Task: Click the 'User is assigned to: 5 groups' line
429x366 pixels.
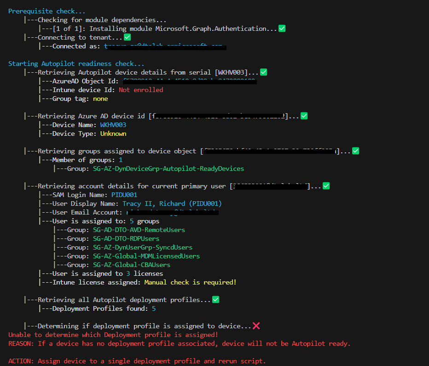Action: (x=99, y=221)
